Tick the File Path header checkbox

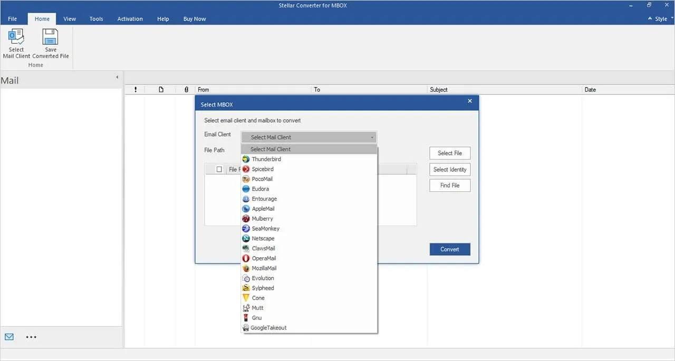(218, 169)
